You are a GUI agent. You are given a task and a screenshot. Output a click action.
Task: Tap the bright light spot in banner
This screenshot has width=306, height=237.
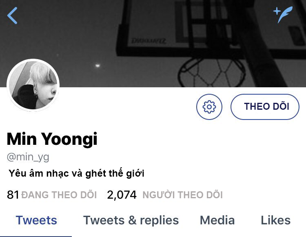98,66
